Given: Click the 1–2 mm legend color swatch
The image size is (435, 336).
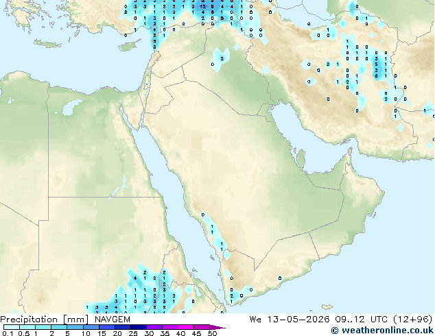Looking at the screenshot, I should click(43, 327).
